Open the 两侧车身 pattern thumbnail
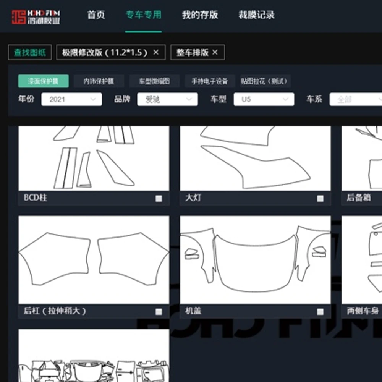Viewport: 382px width, 382px height. (362, 260)
